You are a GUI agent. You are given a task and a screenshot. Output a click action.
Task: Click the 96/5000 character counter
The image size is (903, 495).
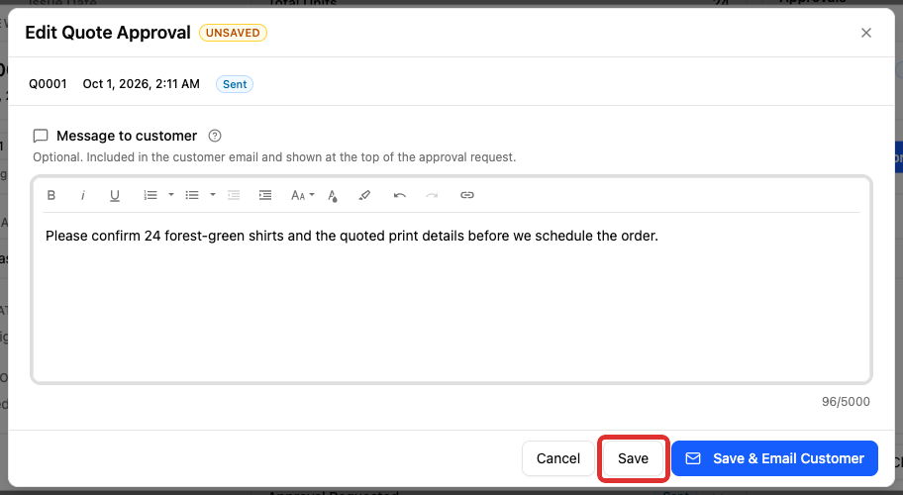846,402
